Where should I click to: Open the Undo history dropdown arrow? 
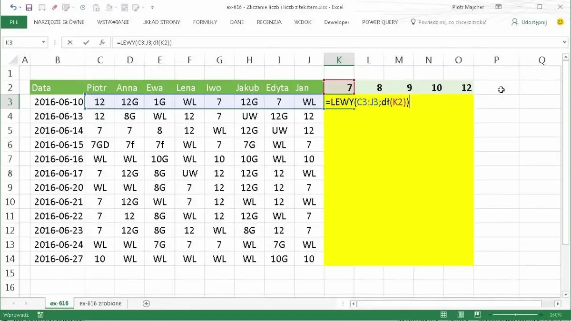[x=20, y=7]
